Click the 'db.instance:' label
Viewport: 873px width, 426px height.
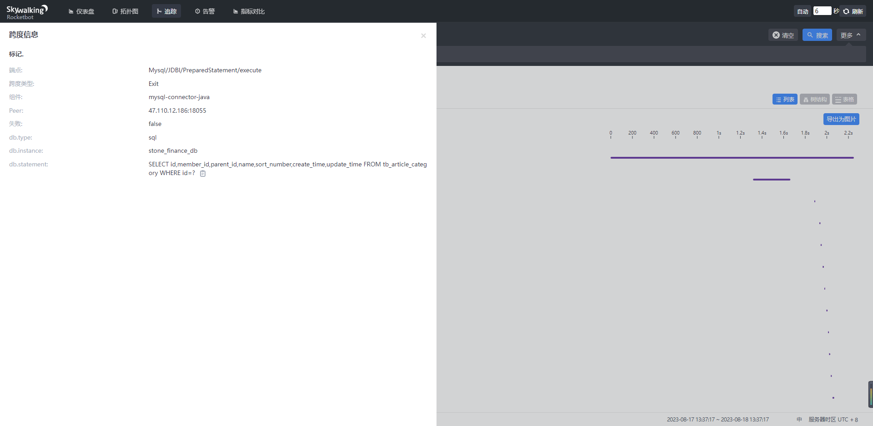pyautogui.click(x=26, y=150)
